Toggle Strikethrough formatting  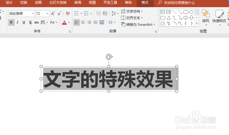click(x=37, y=22)
